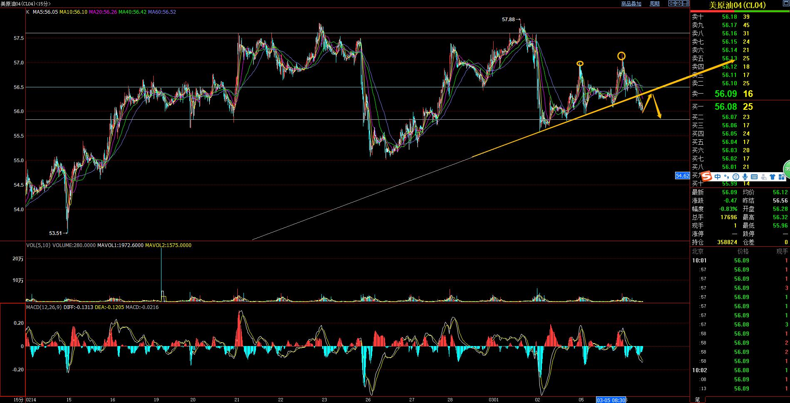This screenshot has width=790, height=403.
Task: Click the 商品叠加 overlay option
Action: point(631,4)
